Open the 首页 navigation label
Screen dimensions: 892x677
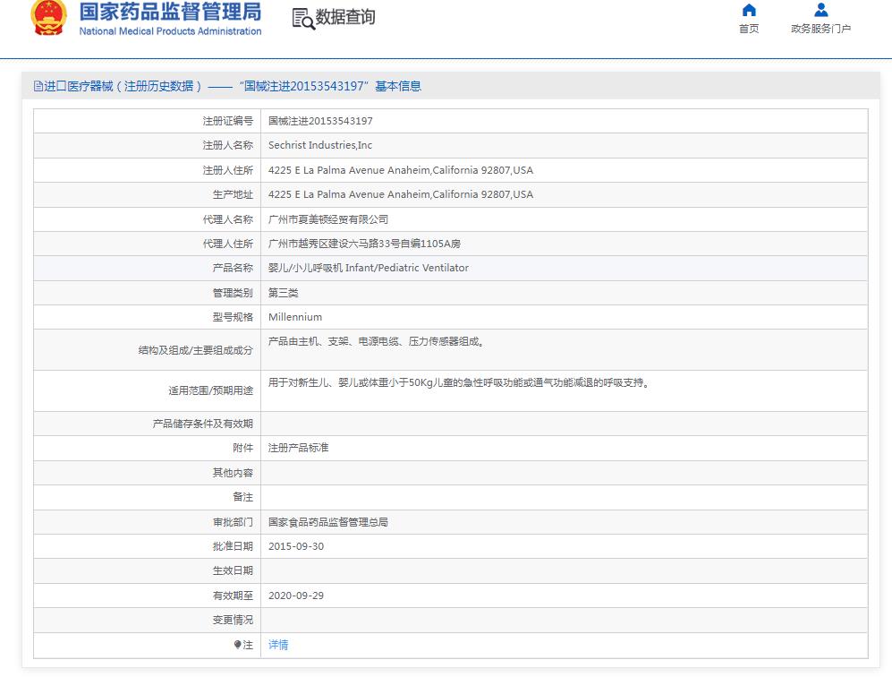749,29
